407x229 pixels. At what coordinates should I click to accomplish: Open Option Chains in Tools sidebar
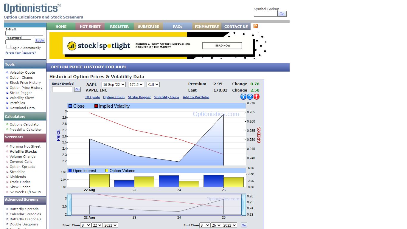pos(21,78)
